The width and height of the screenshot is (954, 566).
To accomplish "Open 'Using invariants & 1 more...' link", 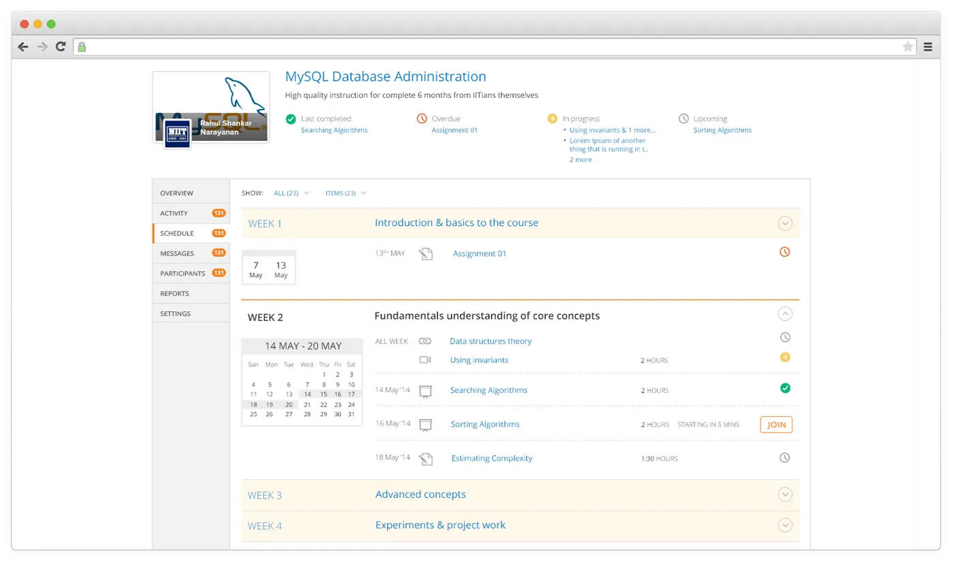I will pos(613,130).
